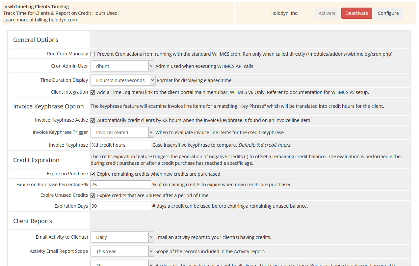Viewport: 419px width, 266px height.
Task: Click the Invoice Keyphrase Option heading
Action: pyautogui.click(x=48, y=106)
